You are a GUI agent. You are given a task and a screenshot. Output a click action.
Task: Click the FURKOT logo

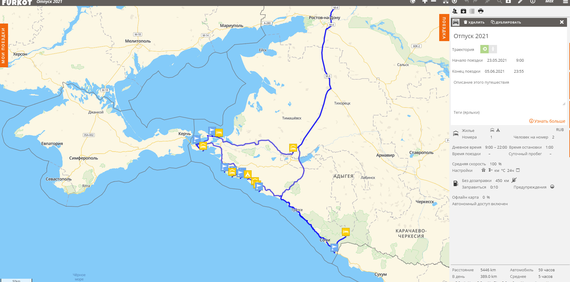[17, 2]
